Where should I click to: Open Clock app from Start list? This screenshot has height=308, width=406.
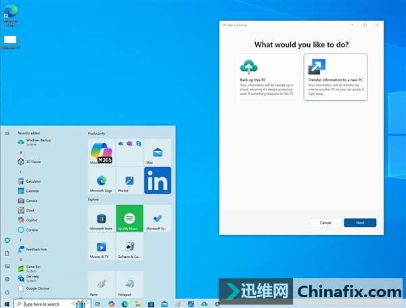26,211
